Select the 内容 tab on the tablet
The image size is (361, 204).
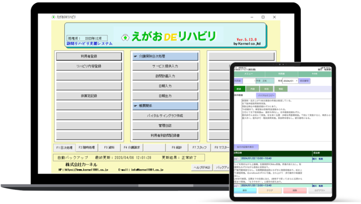(252, 89)
